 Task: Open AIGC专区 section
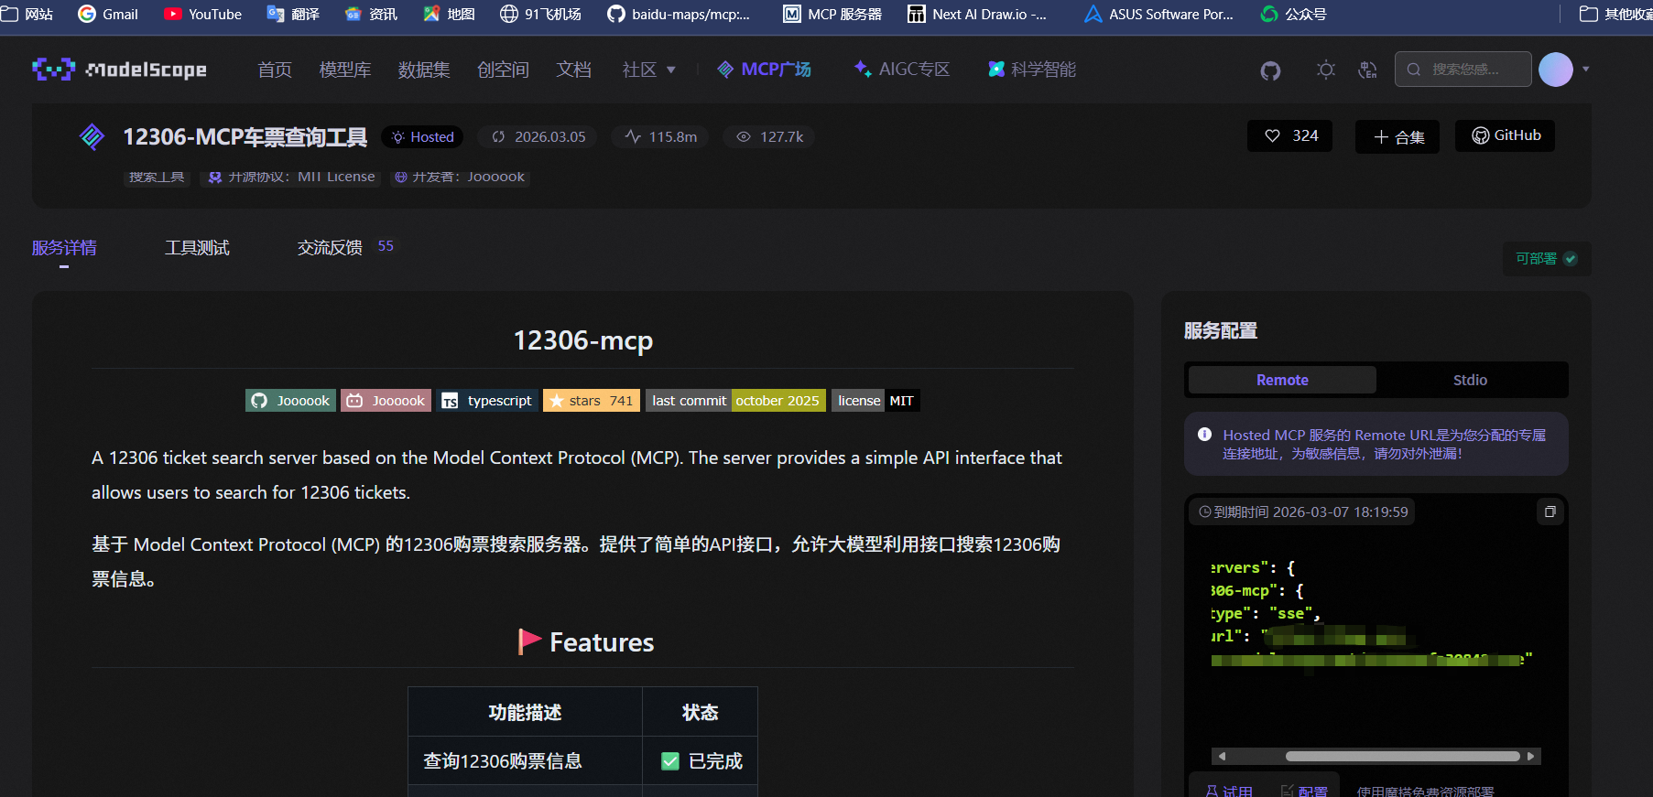901,70
